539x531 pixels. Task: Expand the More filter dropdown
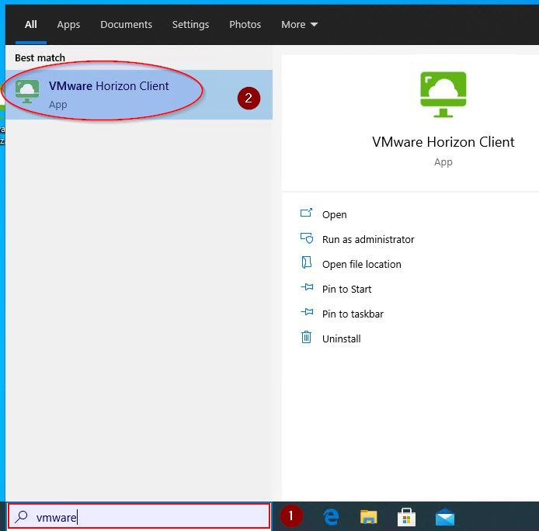pos(299,24)
